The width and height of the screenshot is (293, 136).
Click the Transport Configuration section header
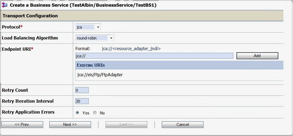point(142,16)
